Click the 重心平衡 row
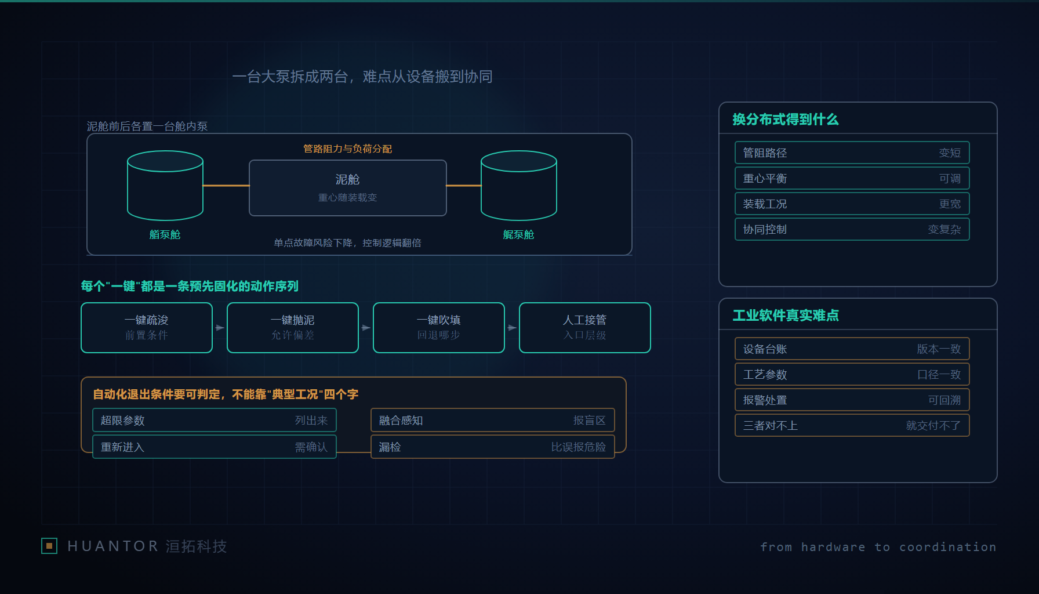 (x=852, y=178)
